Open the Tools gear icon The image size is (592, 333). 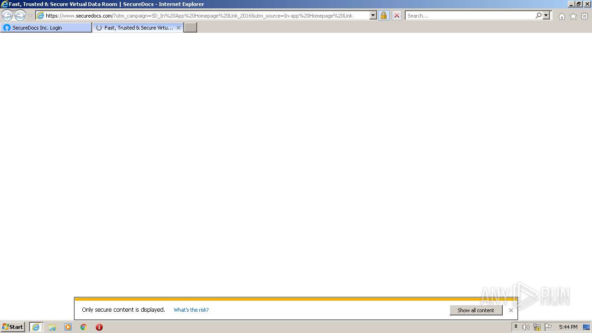coord(585,16)
